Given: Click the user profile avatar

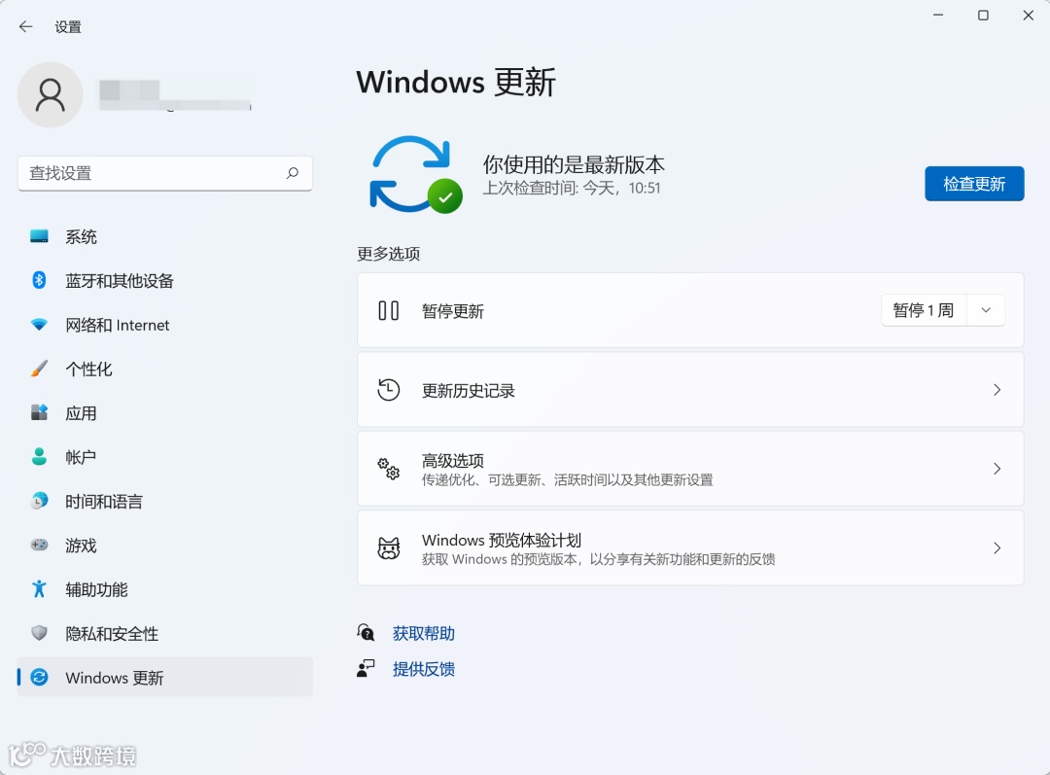Looking at the screenshot, I should click(51, 95).
